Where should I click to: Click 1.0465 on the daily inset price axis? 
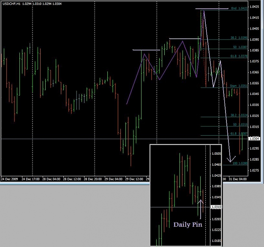click(x=216, y=164)
